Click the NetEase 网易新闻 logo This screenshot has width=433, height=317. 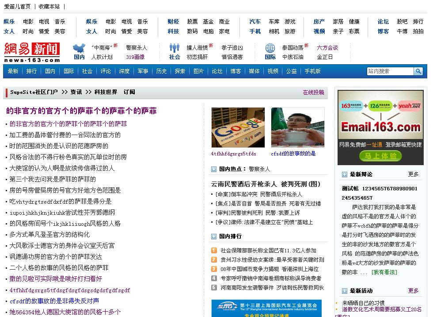point(32,52)
